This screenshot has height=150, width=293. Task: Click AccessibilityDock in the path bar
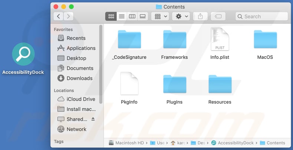pyautogui.click(x=233, y=143)
